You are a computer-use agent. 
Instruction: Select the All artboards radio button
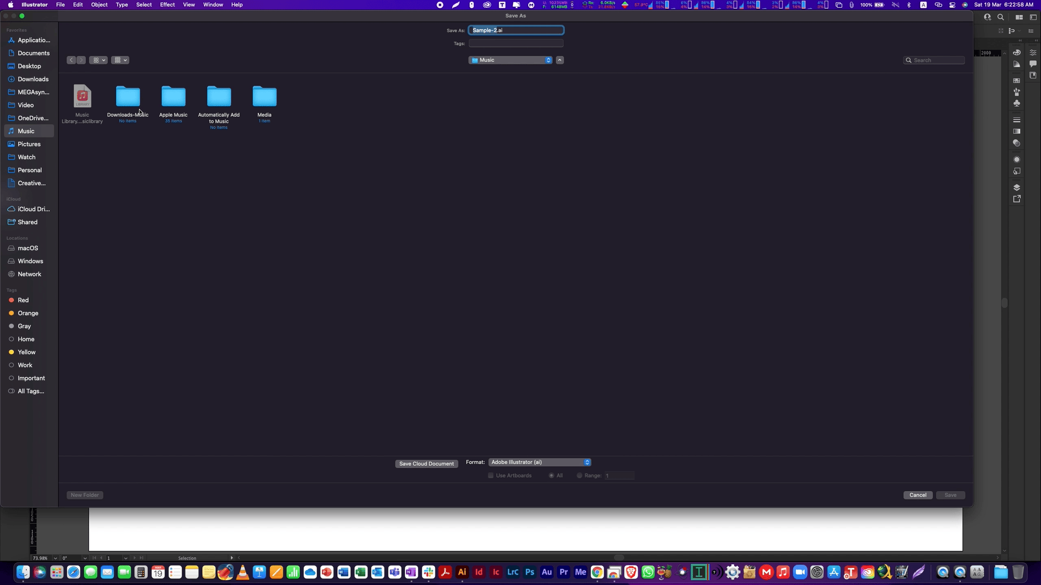click(551, 476)
